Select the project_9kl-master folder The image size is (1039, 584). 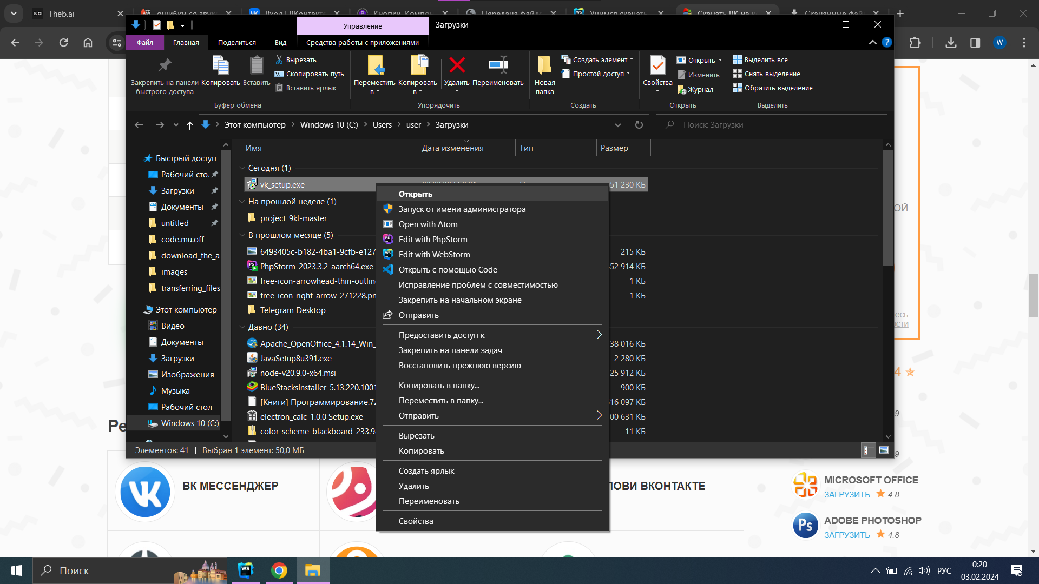[x=293, y=218]
